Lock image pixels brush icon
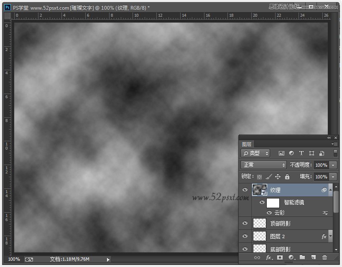 point(269,177)
